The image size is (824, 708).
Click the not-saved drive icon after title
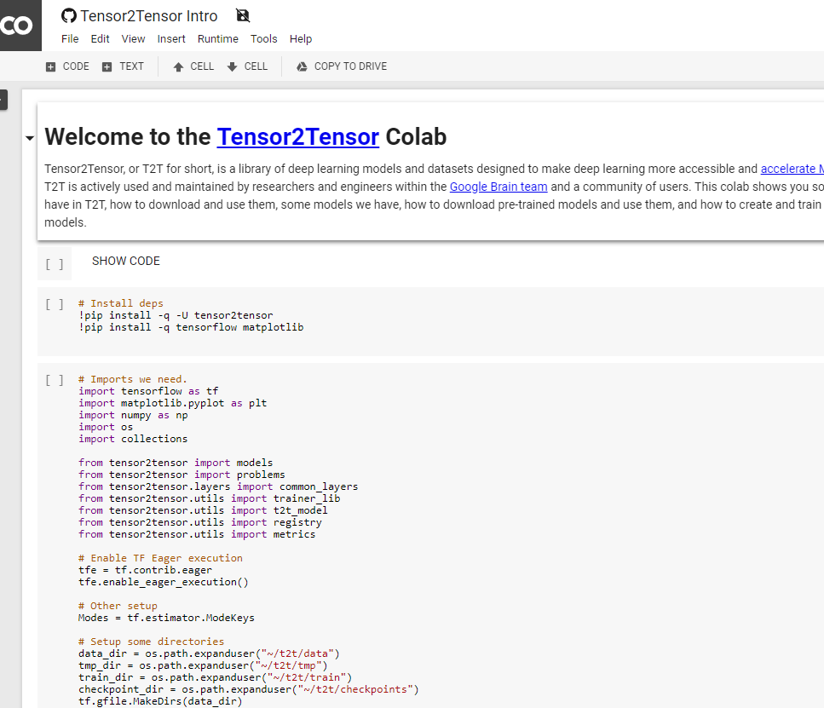coord(243,16)
